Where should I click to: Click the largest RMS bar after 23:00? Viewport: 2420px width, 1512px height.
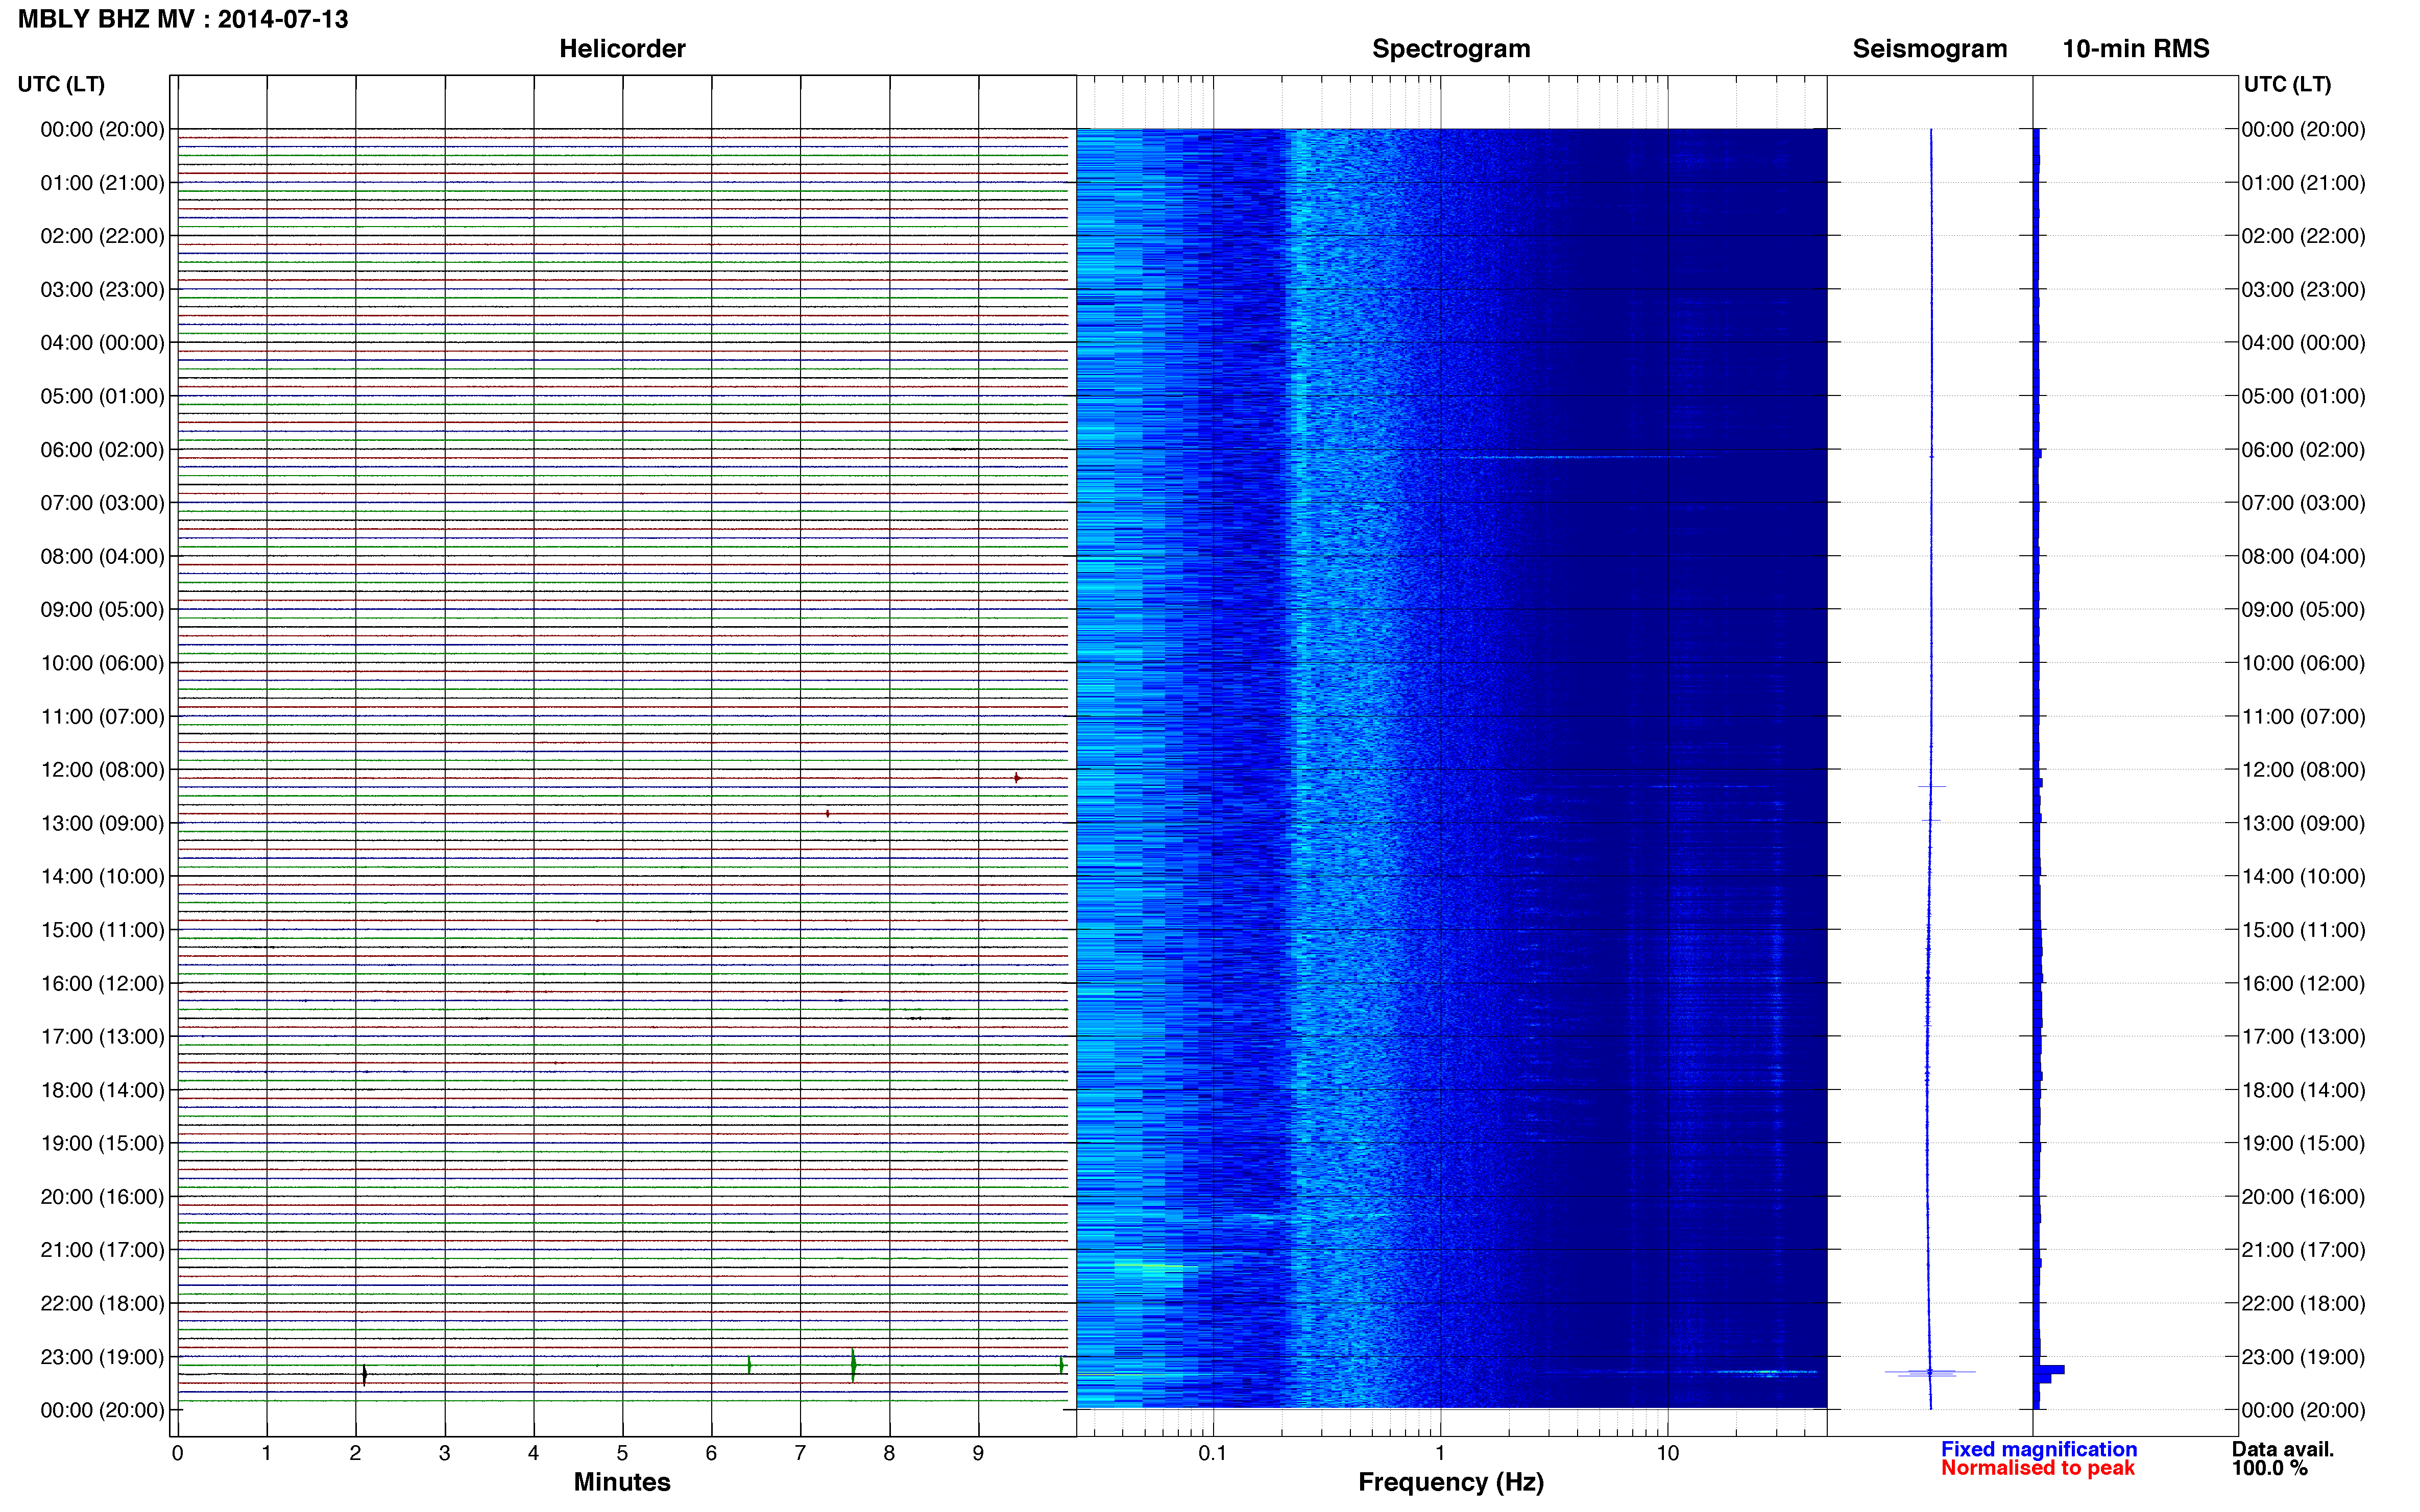pyautogui.click(x=2049, y=1370)
